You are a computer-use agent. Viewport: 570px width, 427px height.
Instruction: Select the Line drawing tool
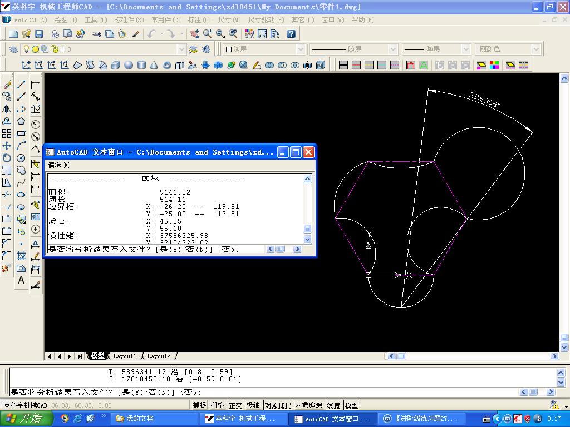[21, 85]
